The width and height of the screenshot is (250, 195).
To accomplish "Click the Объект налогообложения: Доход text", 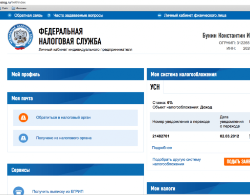I will tap(182, 107).
